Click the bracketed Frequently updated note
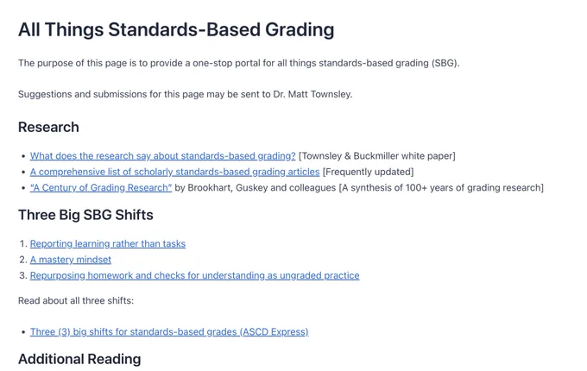 368,172
